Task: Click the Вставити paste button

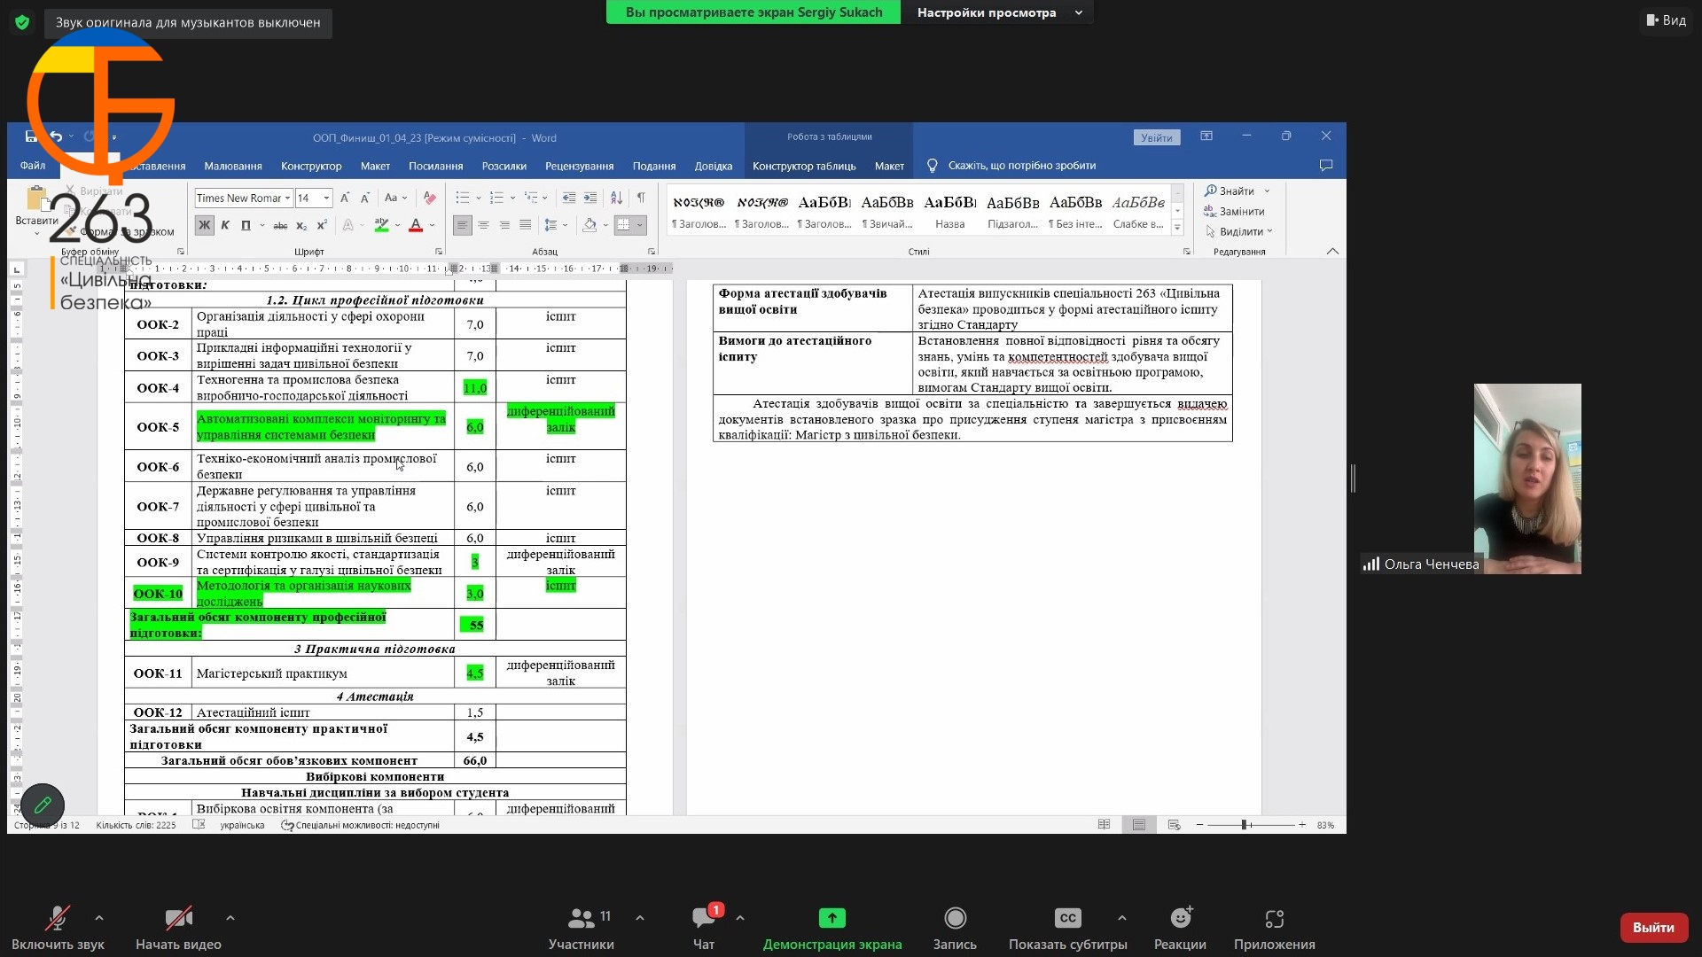Action: (x=36, y=211)
